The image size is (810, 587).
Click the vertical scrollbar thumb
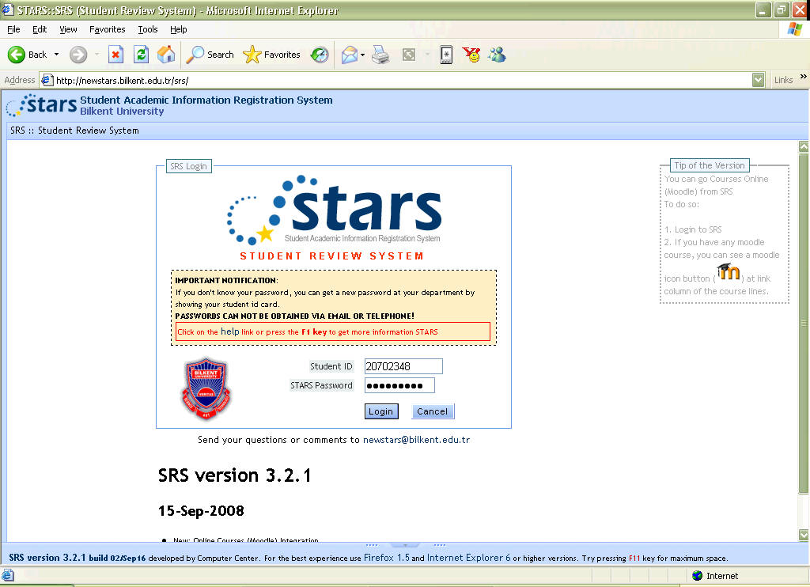804,323
